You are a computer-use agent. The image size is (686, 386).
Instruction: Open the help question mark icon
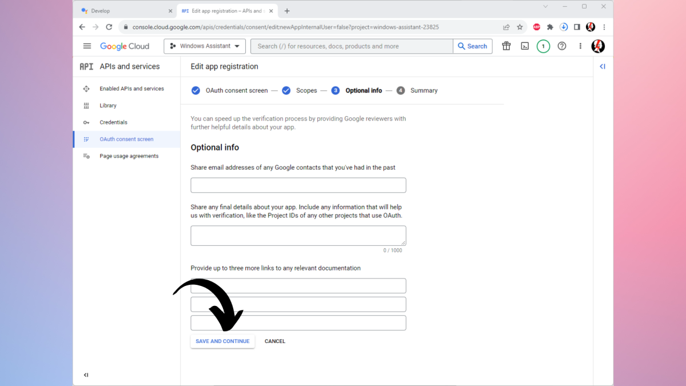click(562, 46)
